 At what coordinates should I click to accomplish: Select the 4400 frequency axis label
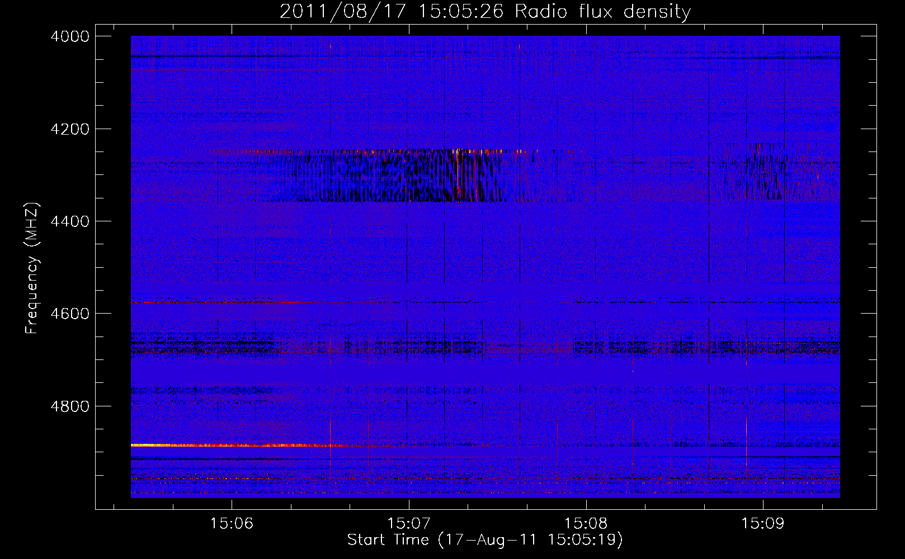click(x=70, y=221)
